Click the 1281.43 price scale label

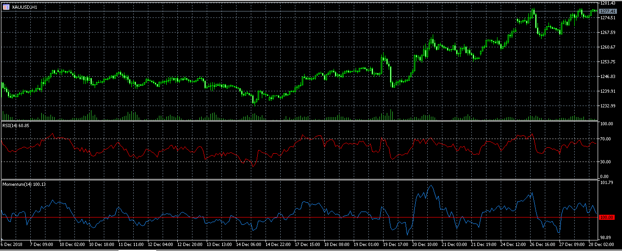point(608,3)
